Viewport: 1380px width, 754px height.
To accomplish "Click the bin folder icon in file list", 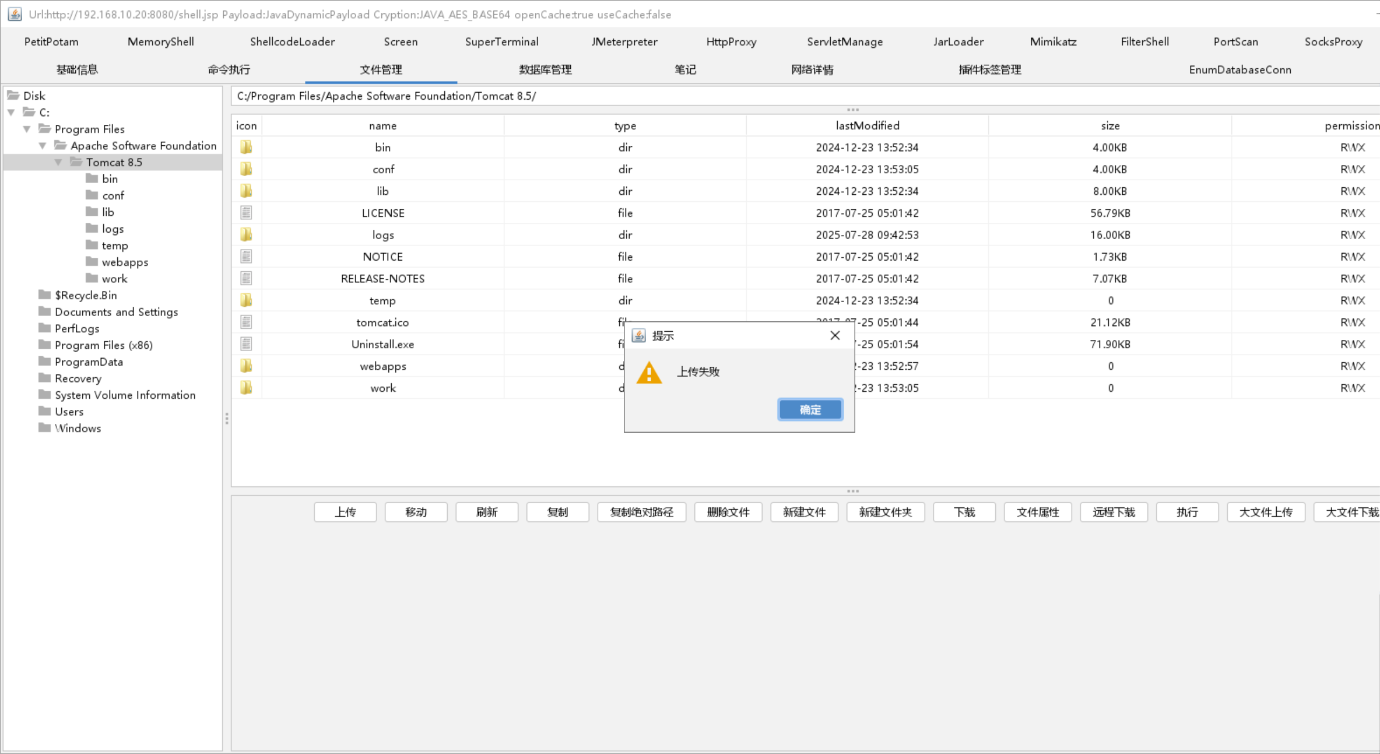I will pyautogui.click(x=246, y=147).
